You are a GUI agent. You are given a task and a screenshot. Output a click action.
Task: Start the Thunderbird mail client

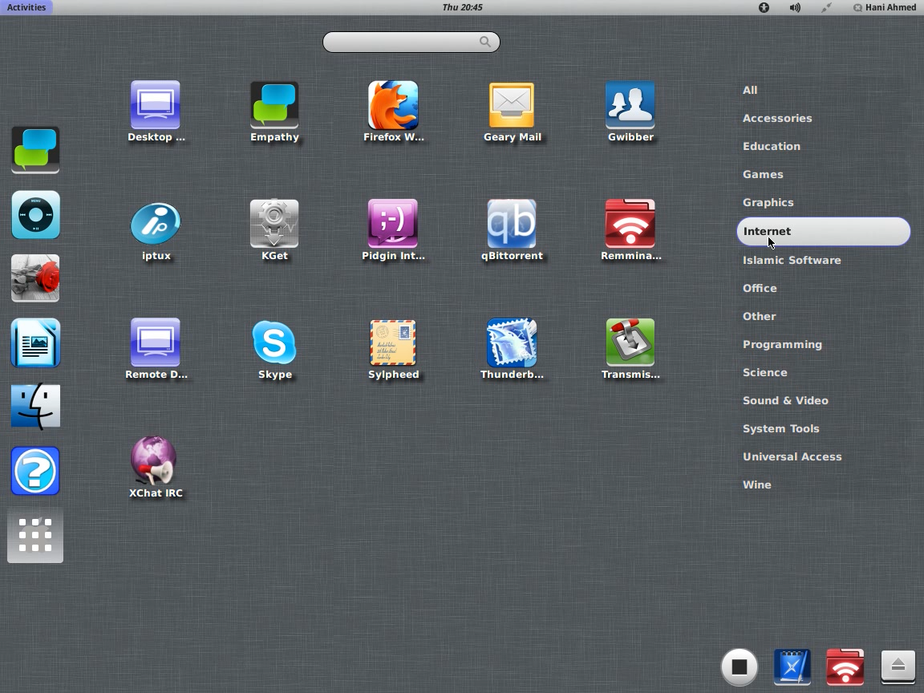click(512, 342)
